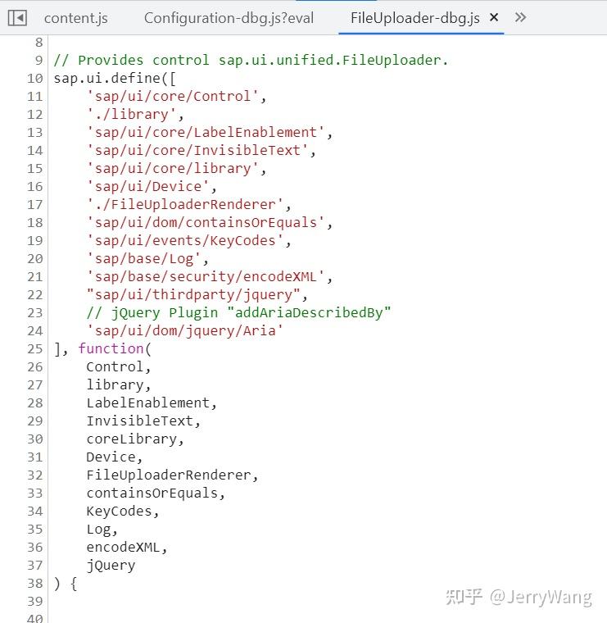
Task: Click the 'containsOrEquals,' parameter
Action: coord(156,493)
